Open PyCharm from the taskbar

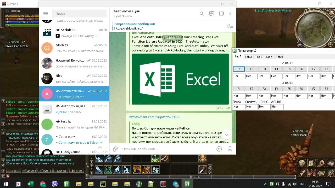[x=103, y=184]
